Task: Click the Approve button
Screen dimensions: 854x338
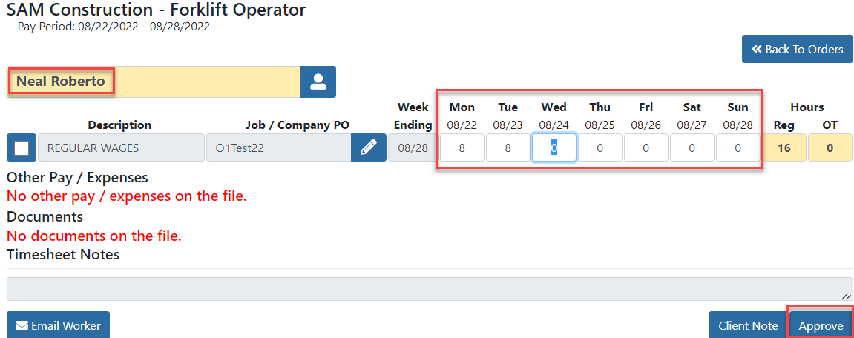Action: pyautogui.click(x=821, y=325)
